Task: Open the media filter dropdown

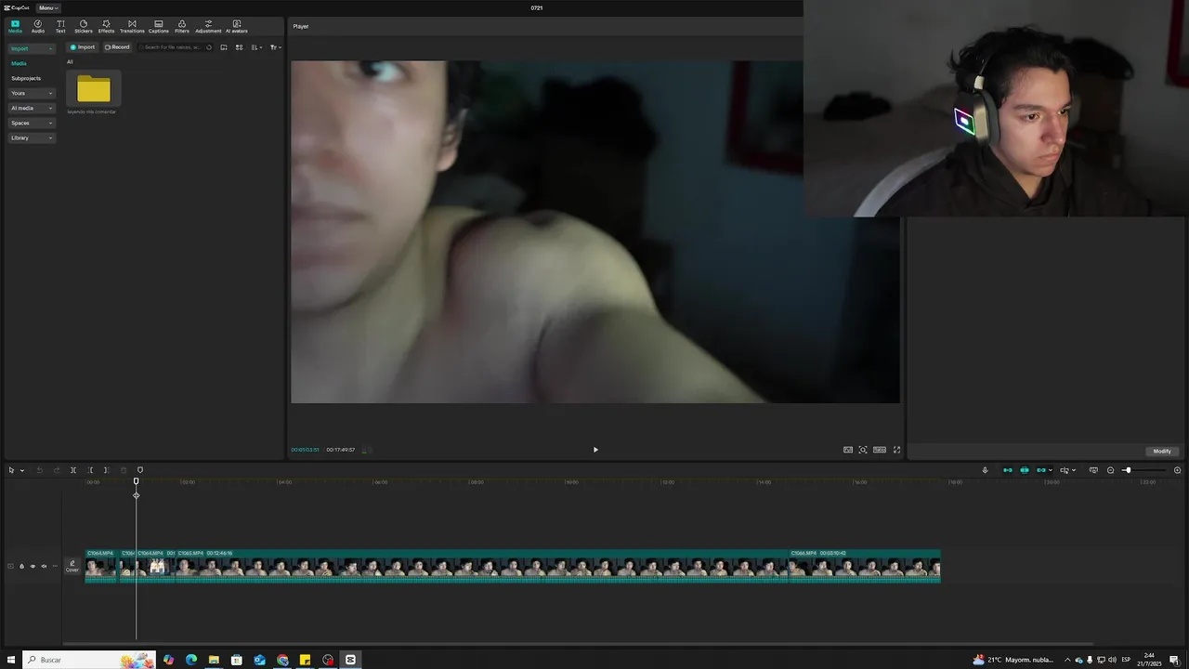Action: [x=275, y=47]
